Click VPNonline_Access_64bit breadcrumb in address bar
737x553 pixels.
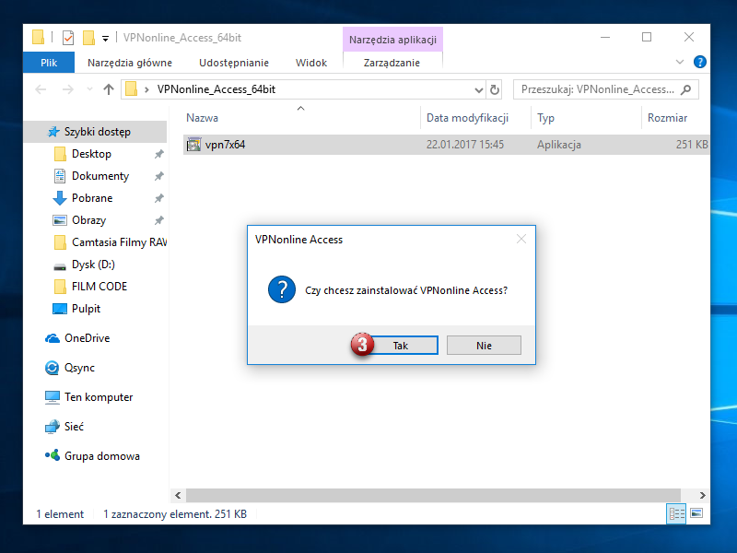coord(216,89)
